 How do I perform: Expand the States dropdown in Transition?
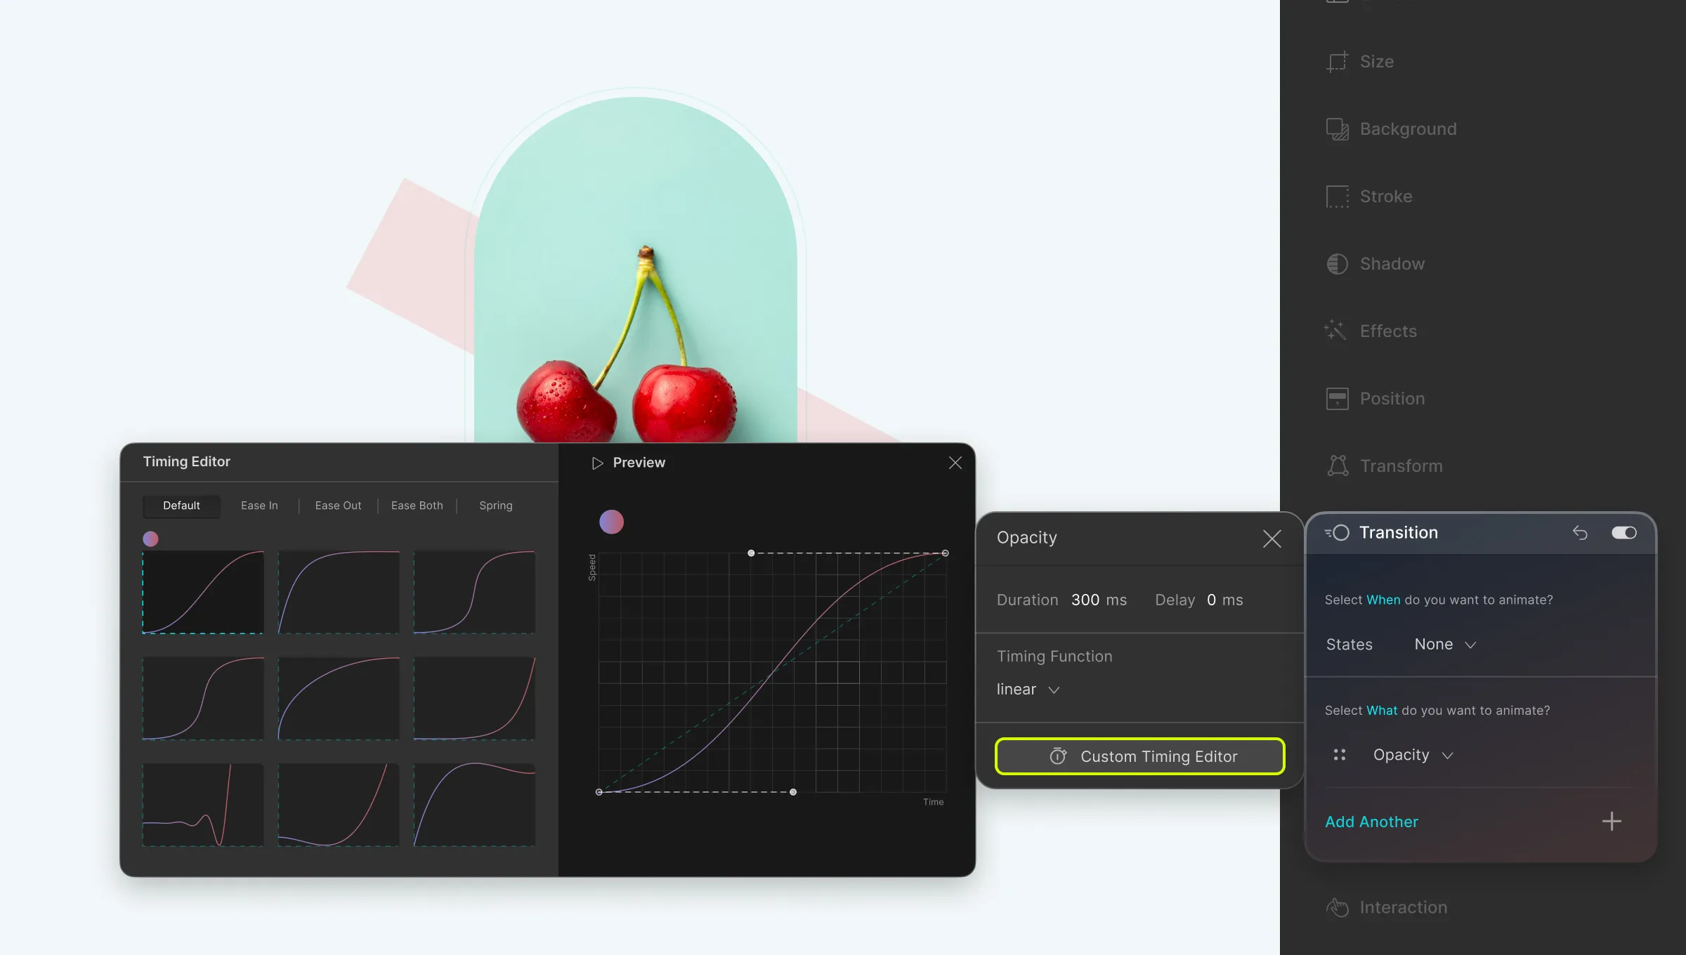coord(1445,644)
